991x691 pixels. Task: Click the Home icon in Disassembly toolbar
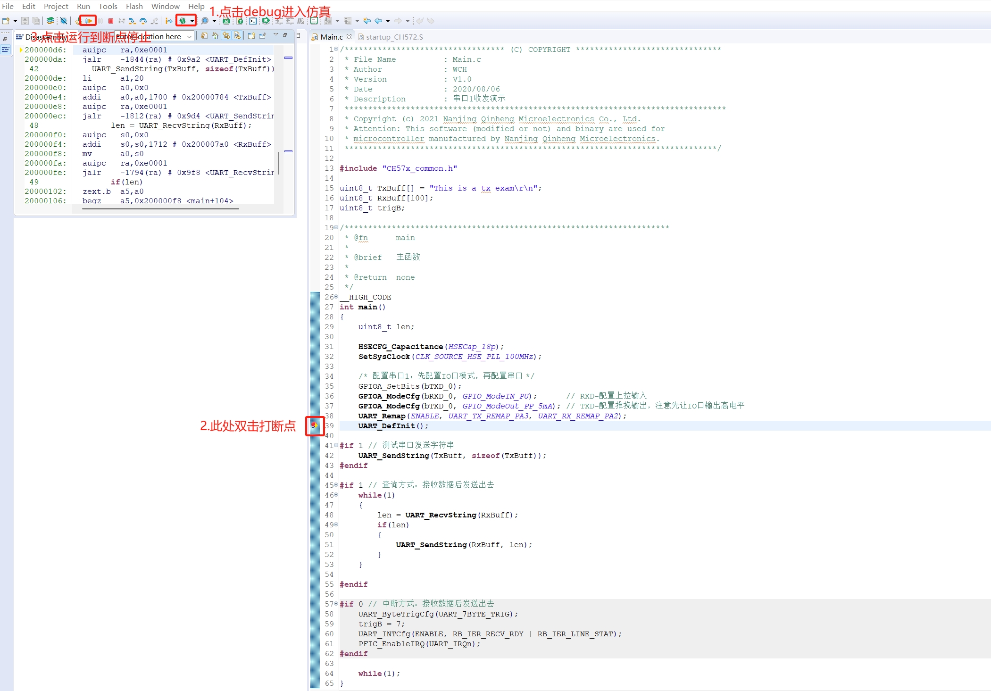pyautogui.click(x=215, y=36)
